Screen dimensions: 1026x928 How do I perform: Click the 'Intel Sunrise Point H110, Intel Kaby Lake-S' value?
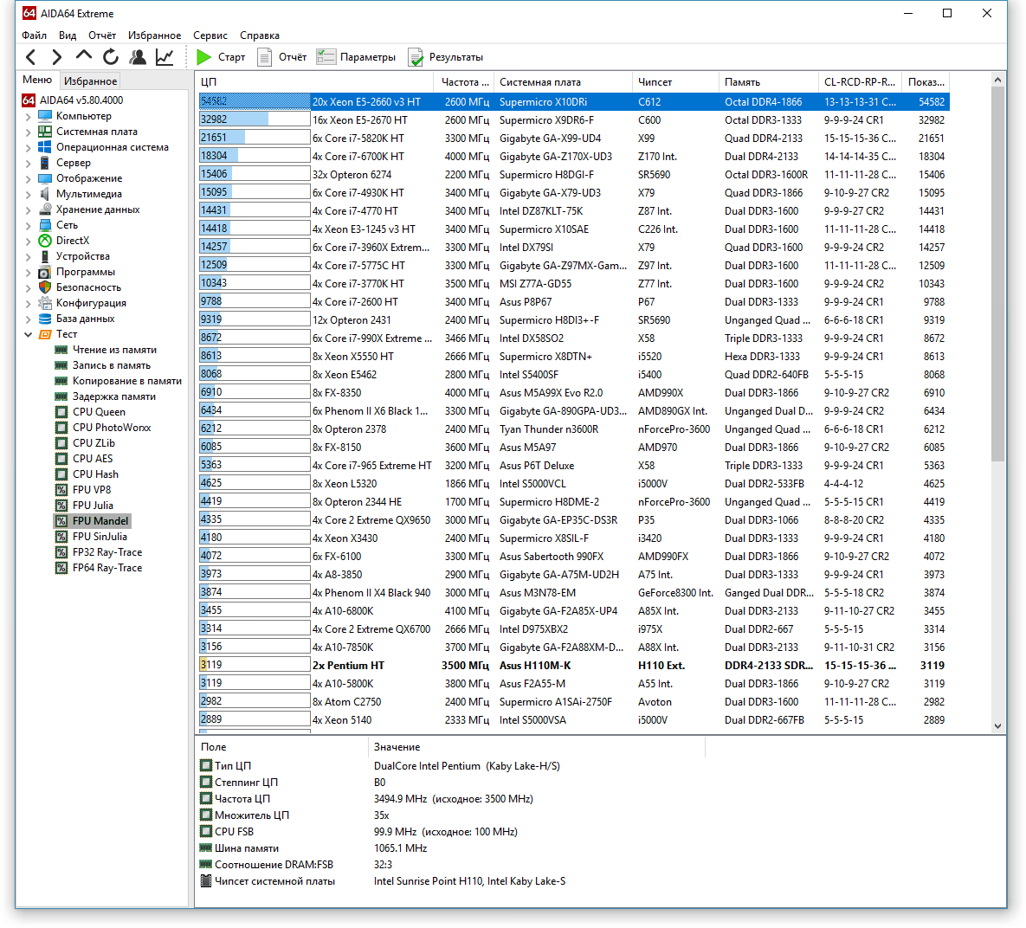469,881
